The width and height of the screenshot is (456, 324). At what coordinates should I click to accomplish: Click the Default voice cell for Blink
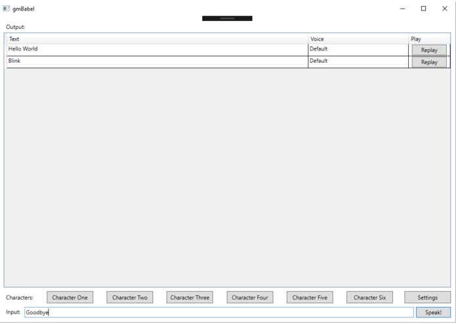tap(358, 62)
